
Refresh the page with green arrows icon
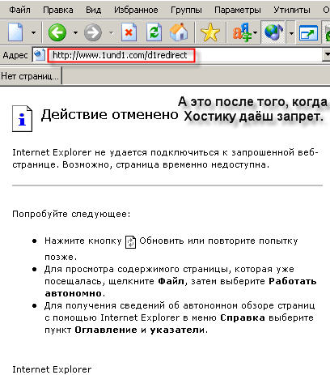click(154, 32)
